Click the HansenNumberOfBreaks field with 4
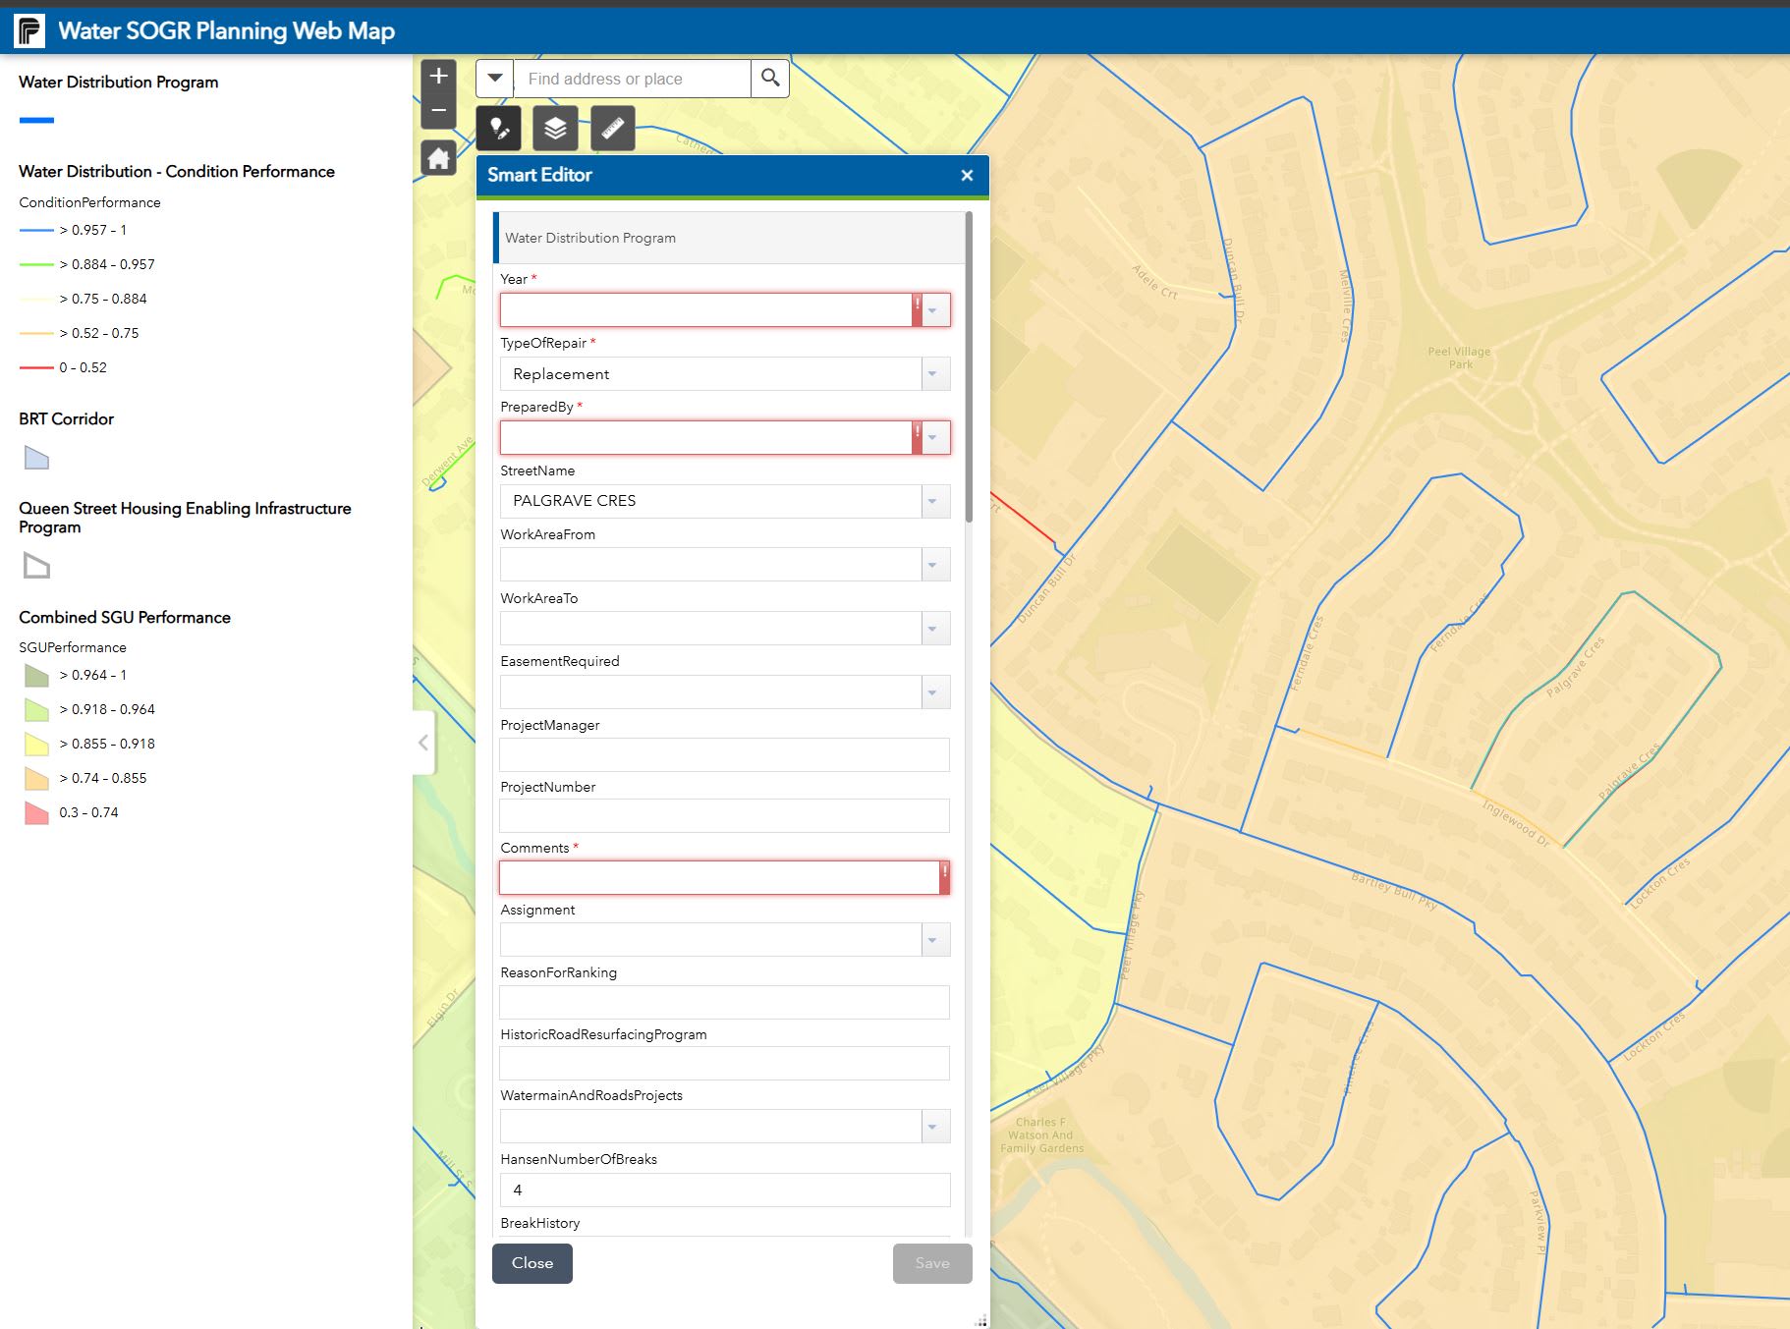 click(725, 1190)
